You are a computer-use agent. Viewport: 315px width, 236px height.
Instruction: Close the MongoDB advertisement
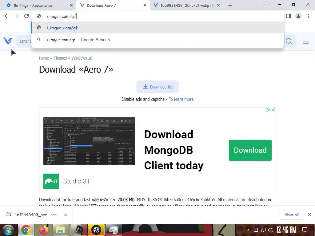pos(273,110)
